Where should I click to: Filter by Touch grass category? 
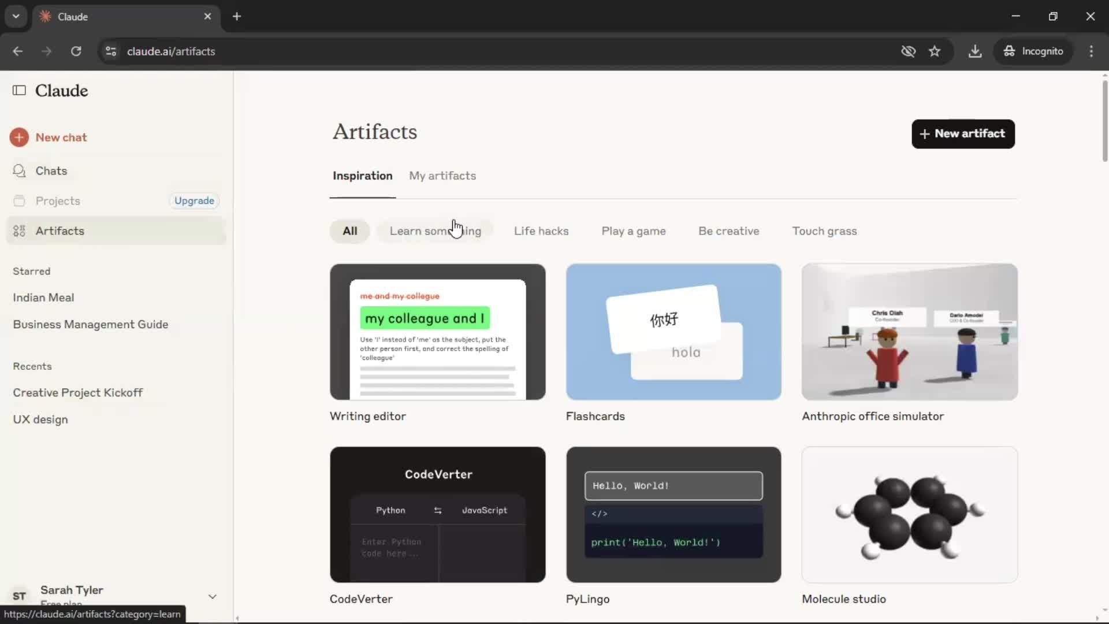click(824, 231)
